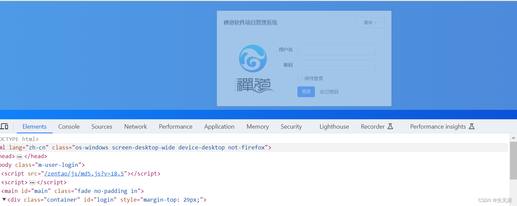Screen dimensions: 517x206
Task: Click the 密码 label
Action: pos(288,65)
